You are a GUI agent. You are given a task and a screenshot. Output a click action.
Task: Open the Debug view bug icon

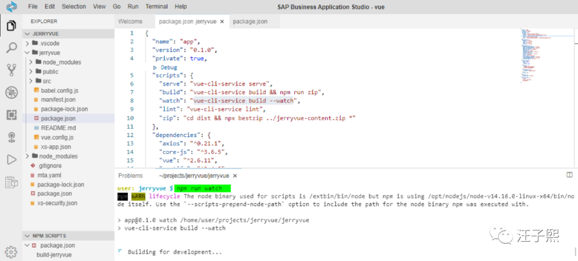tap(11, 93)
